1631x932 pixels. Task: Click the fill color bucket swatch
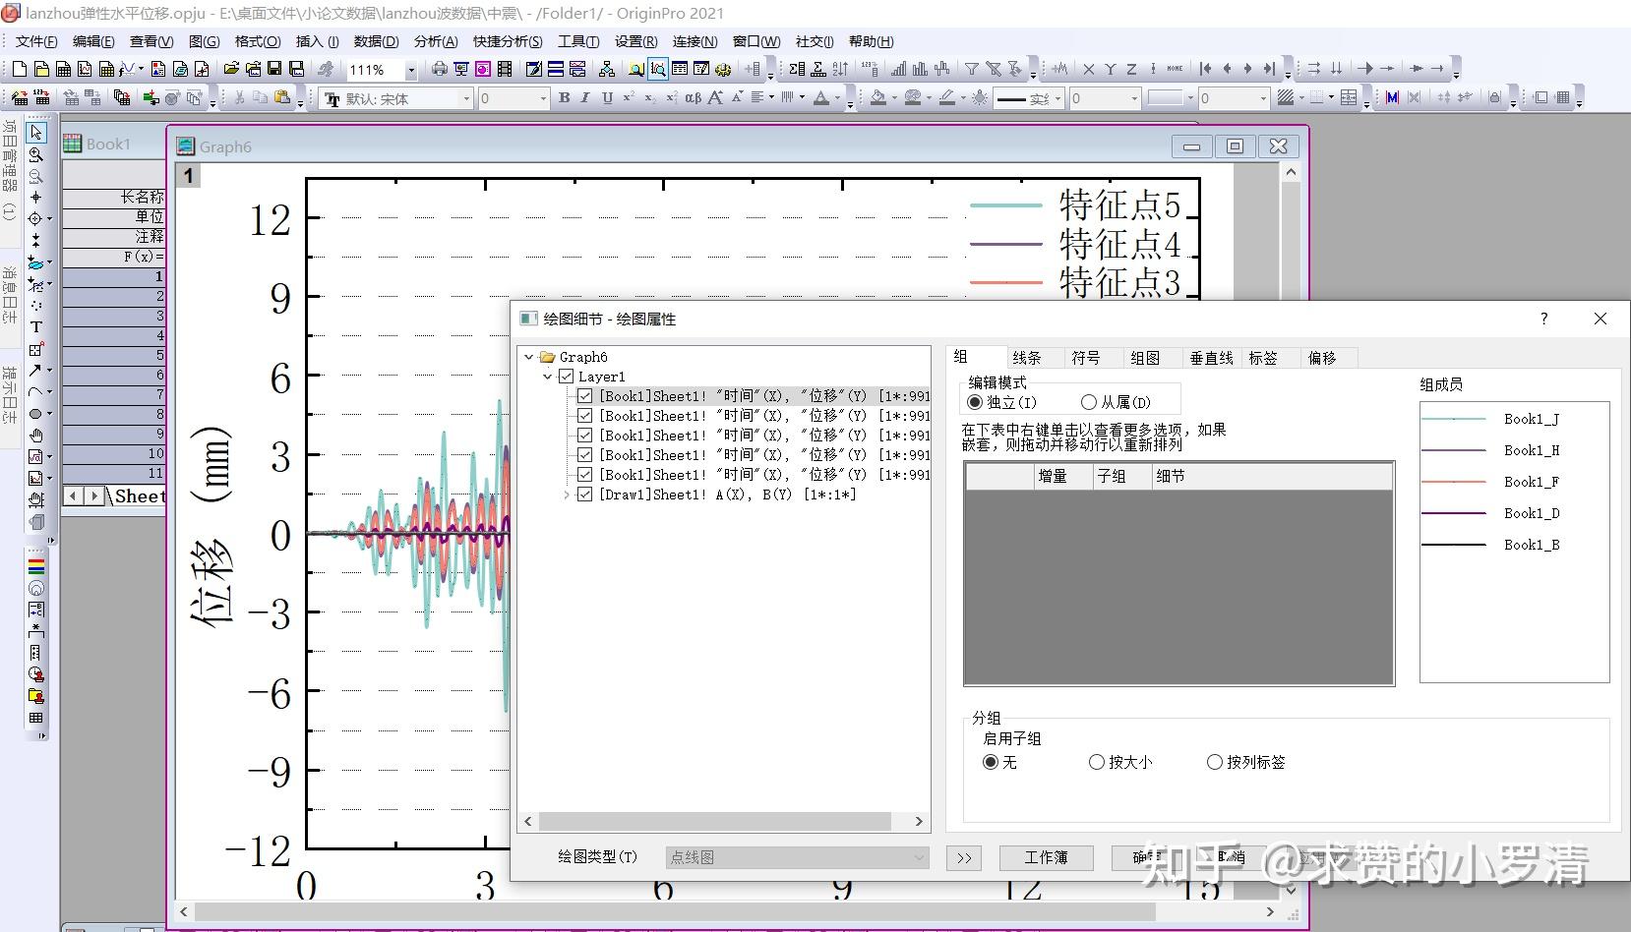coord(877,97)
